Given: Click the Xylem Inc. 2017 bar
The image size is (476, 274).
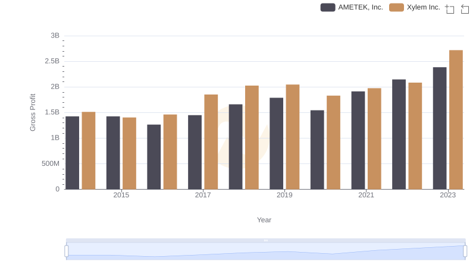Looking at the screenshot, I should (211, 141).
